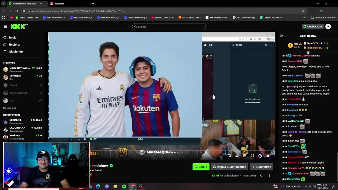This screenshot has width=338, height=190.
Task: Open taskbar clock showing 09:43 p. m.
Action: pyautogui.click(x=323, y=187)
